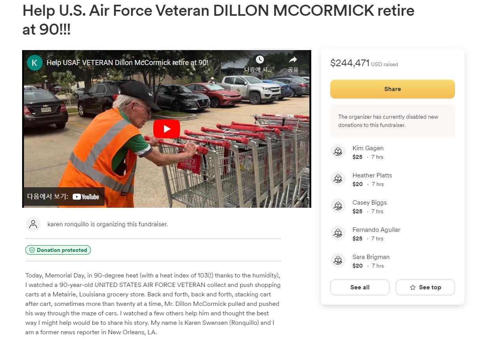Open the video title link
Viewport: 489px width, 341px height.
(x=127, y=63)
